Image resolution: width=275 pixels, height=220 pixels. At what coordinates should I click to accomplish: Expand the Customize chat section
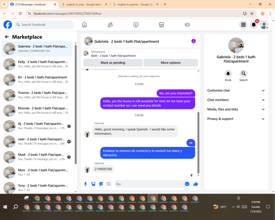[236, 90]
